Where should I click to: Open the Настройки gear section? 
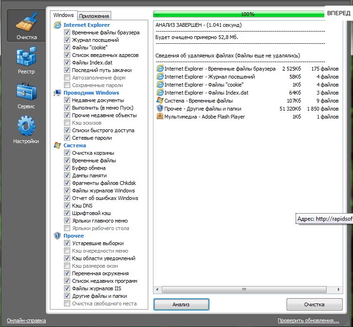point(26,130)
